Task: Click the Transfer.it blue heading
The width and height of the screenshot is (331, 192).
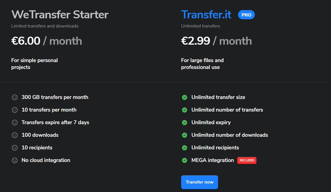Action: point(206,15)
